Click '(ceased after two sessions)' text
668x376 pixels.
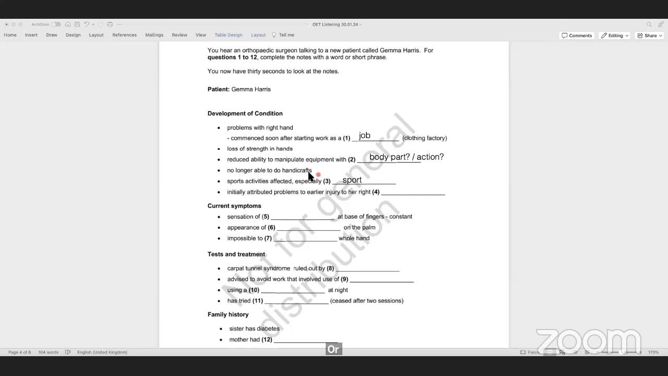(x=367, y=301)
